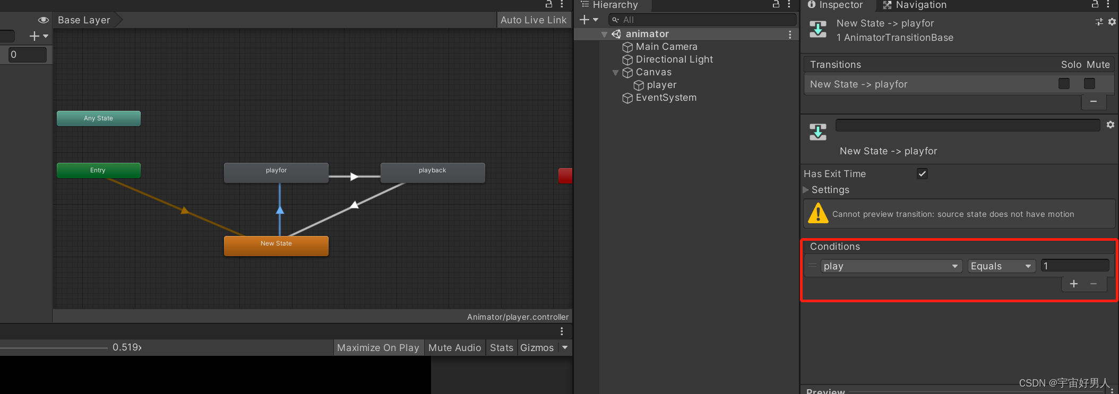Click the Animator/player.controller path label
This screenshot has width=1119, height=394.
point(518,317)
